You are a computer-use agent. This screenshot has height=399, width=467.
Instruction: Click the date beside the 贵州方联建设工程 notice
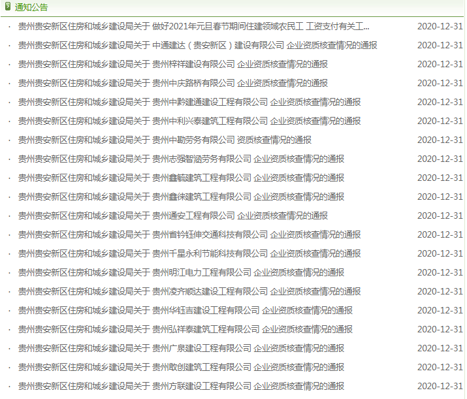(x=440, y=387)
